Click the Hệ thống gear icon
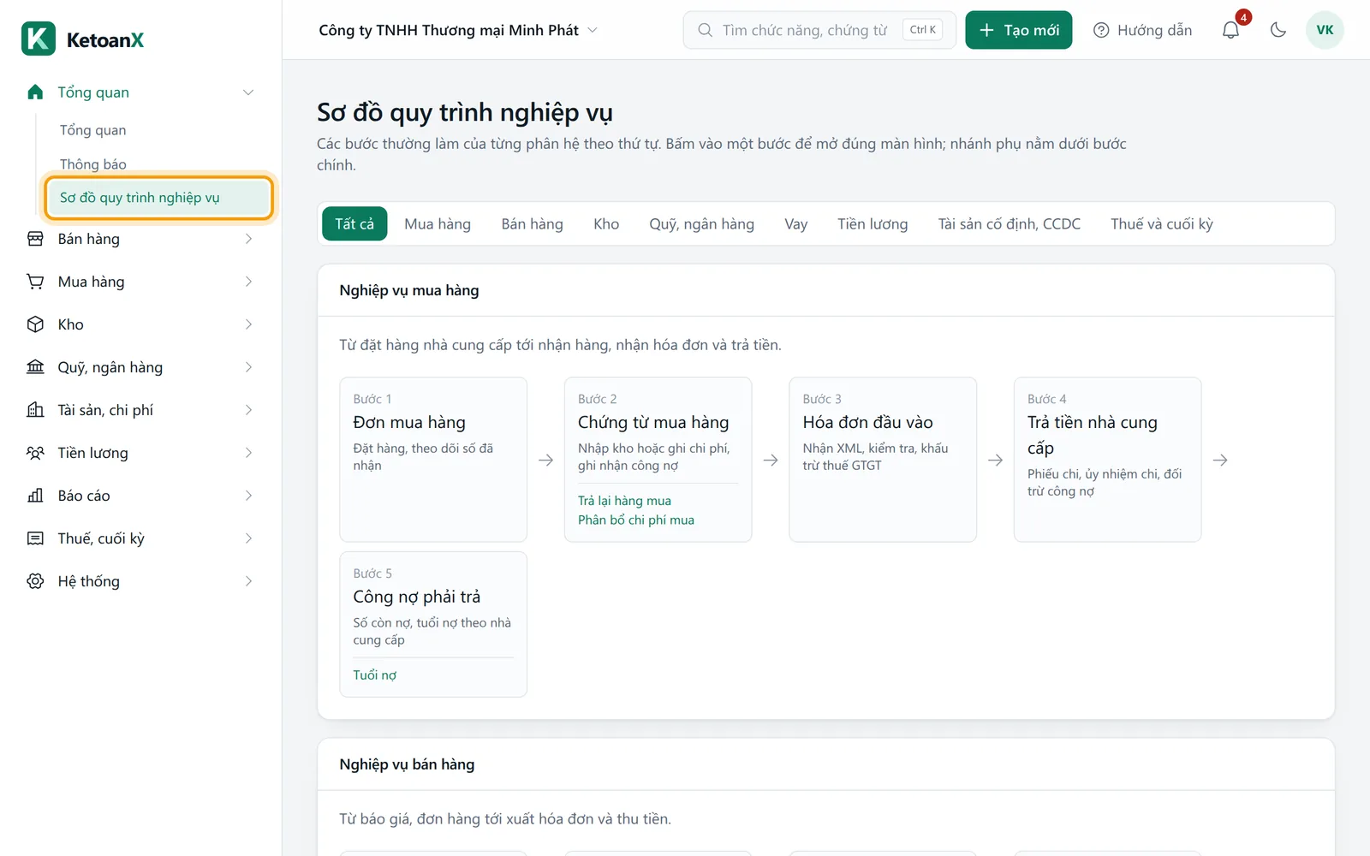The image size is (1370, 856). [35, 581]
